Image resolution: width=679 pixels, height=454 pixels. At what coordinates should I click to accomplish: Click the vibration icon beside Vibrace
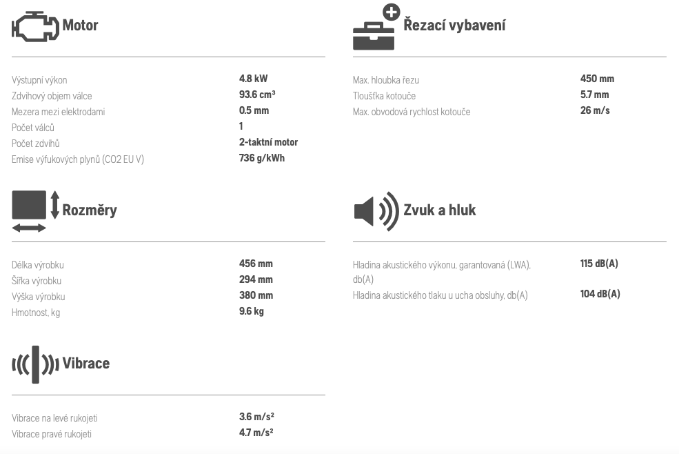(36, 365)
